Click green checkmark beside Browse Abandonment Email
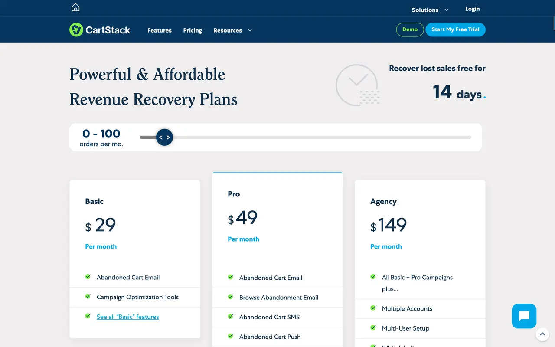555x347 pixels. click(x=231, y=297)
